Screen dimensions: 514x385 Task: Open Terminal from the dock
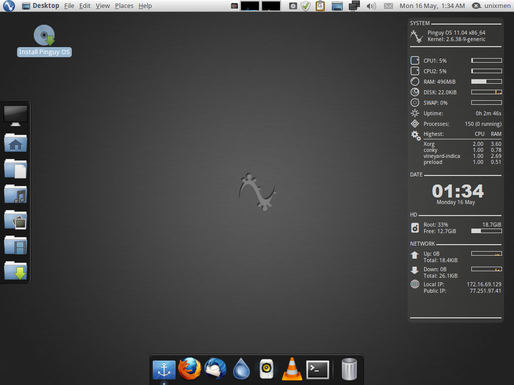tap(317, 369)
